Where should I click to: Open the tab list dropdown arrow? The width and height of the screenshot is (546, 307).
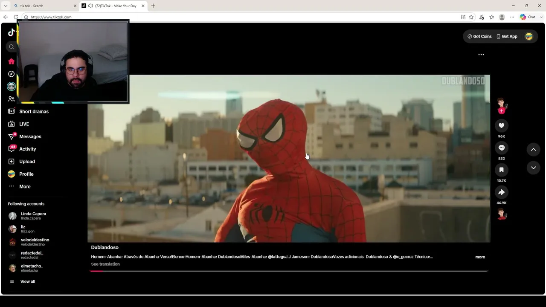6,6
